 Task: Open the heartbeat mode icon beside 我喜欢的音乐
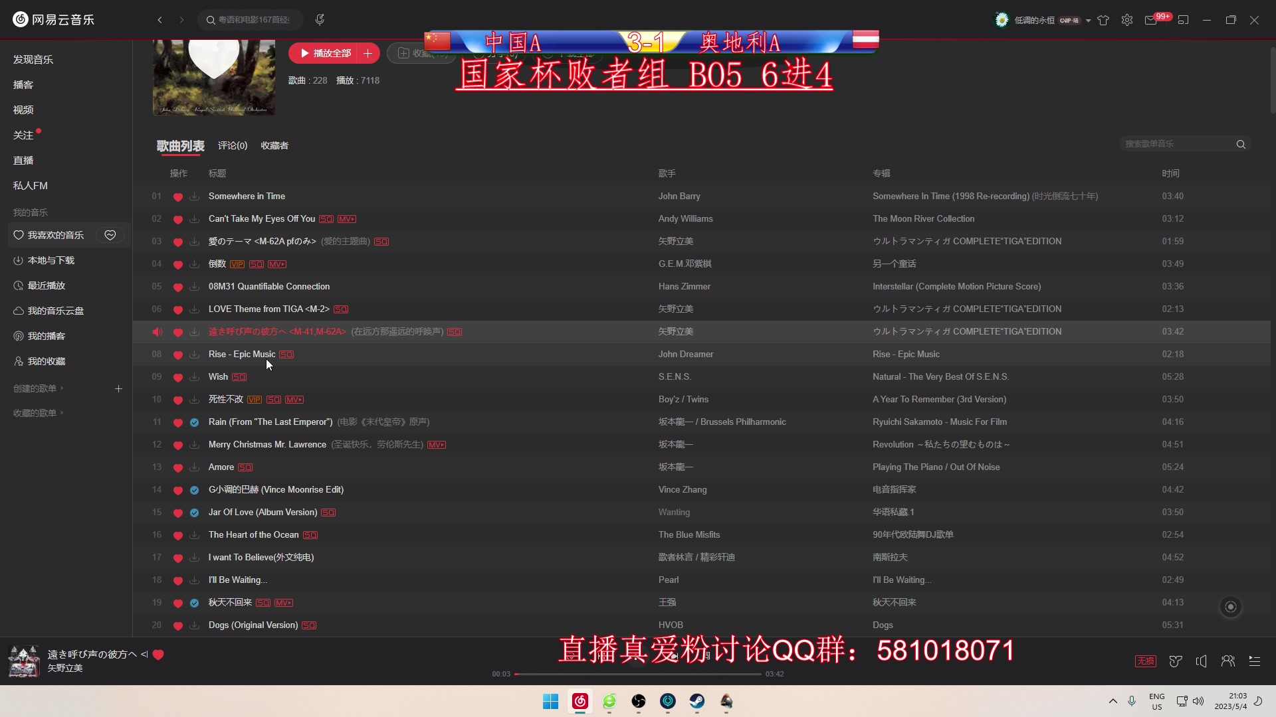pos(110,235)
